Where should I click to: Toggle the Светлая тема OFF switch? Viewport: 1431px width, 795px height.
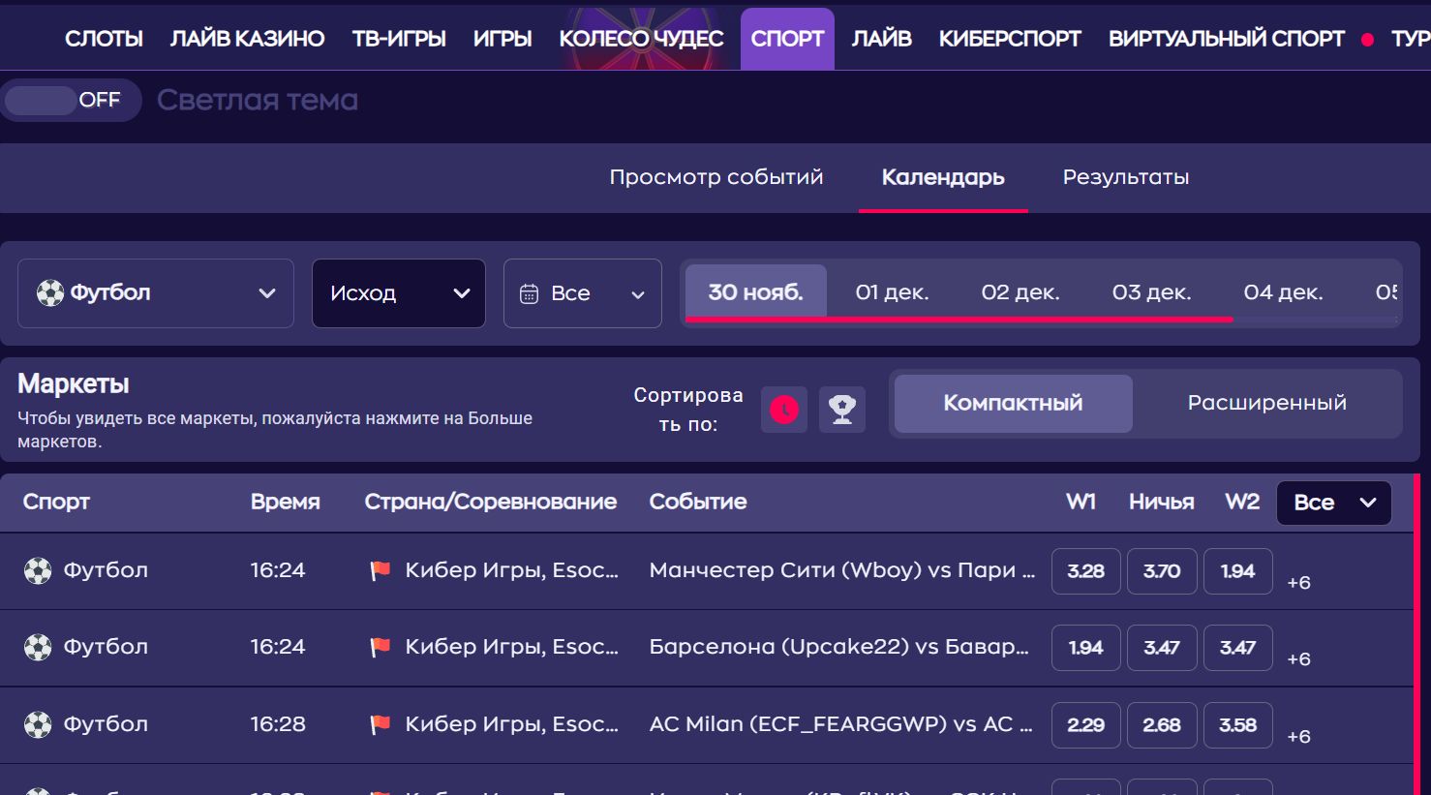coord(70,100)
